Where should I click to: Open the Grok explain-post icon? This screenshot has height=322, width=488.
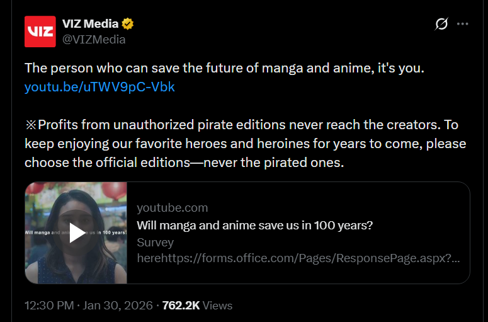pos(441,24)
